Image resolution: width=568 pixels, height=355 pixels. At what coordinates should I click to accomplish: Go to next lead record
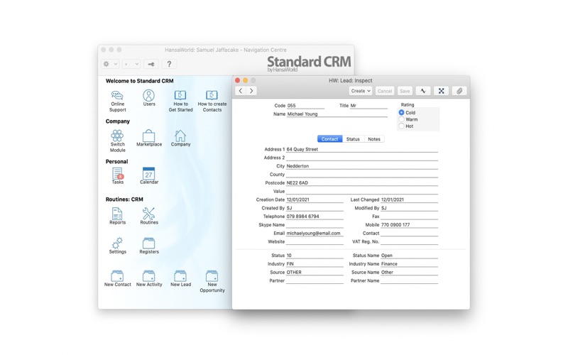click(251, 91)
